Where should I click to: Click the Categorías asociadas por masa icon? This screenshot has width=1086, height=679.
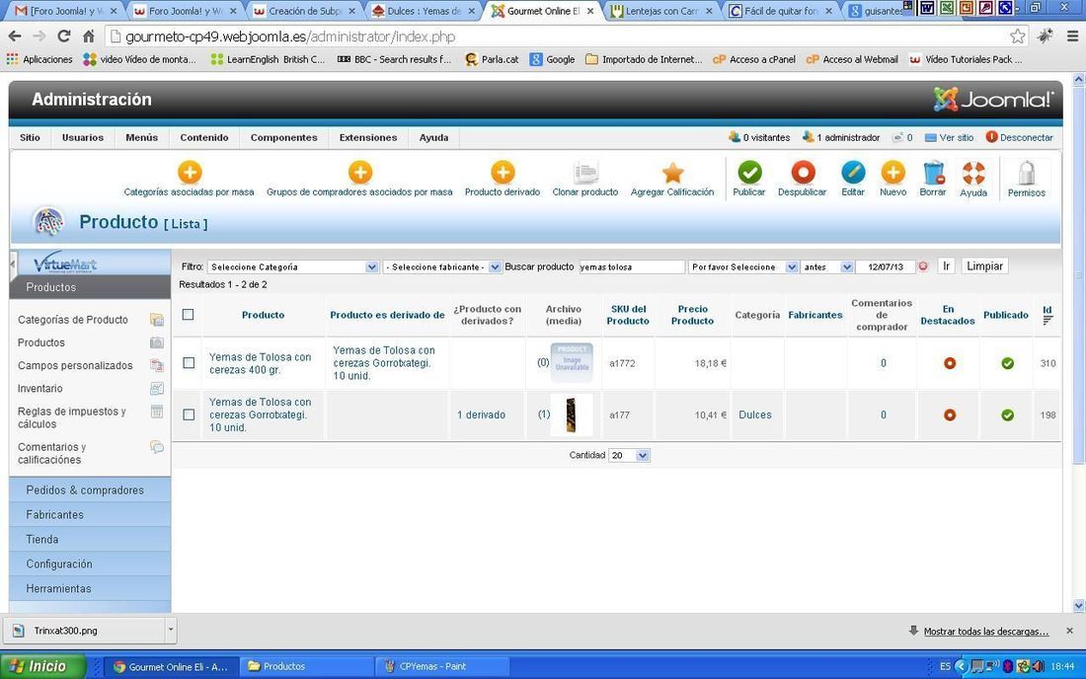click(190, 173)
